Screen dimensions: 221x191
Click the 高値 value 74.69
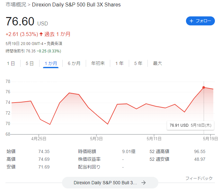tap(44, 159)
